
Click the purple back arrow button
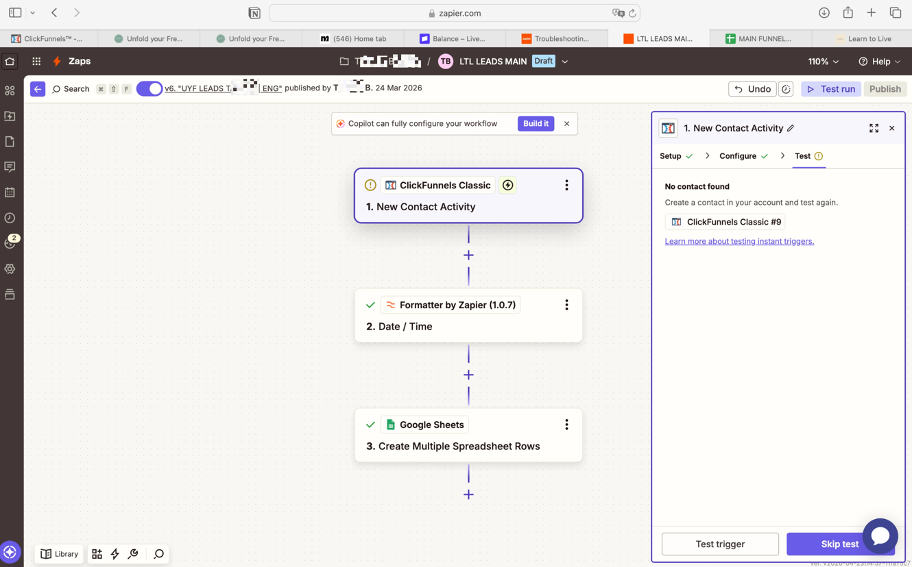[38, 89]
